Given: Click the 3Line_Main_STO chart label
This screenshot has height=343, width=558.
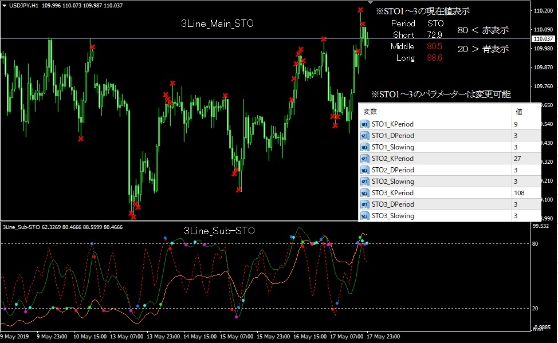Looking at the screenshot, I should click(x=218, y=23).
